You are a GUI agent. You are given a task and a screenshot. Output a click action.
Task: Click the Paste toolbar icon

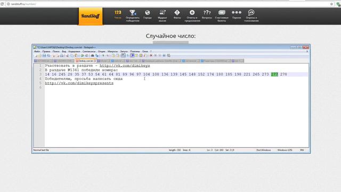tap(76, 55)
